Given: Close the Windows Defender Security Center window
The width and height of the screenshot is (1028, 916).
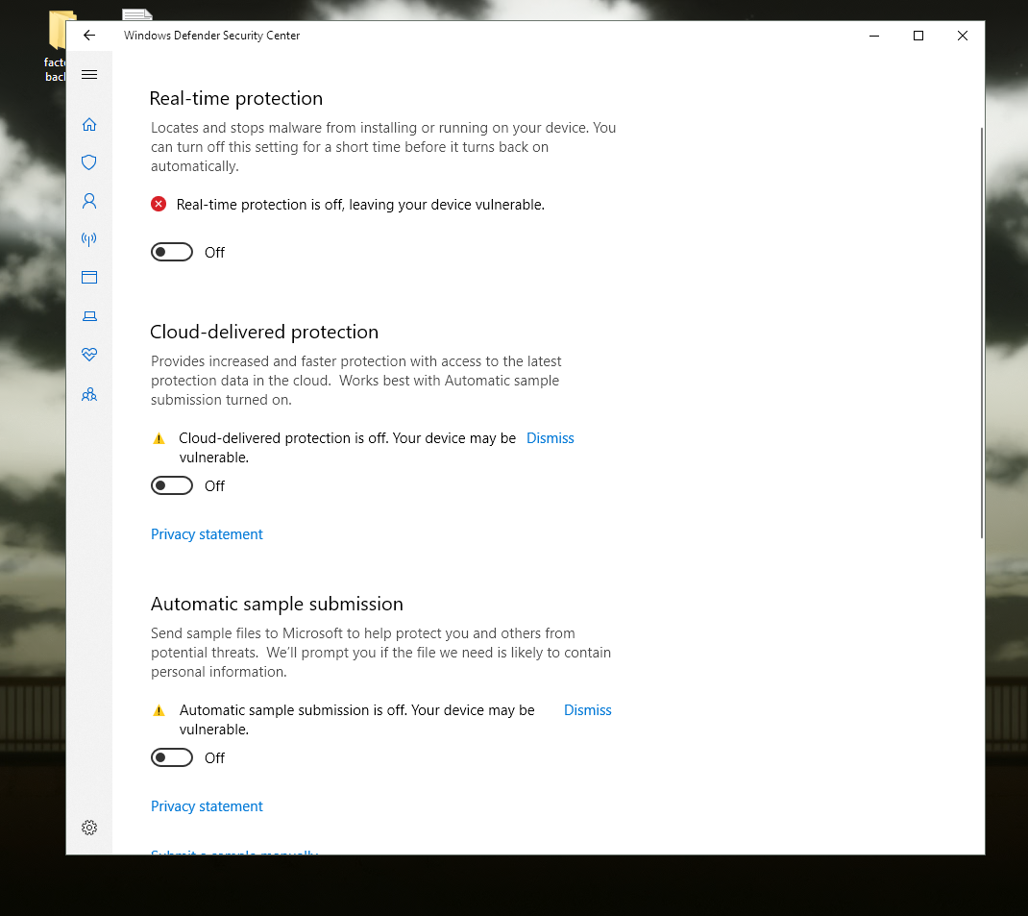Looking at the screenshot, I should click(x=963, y=36).
